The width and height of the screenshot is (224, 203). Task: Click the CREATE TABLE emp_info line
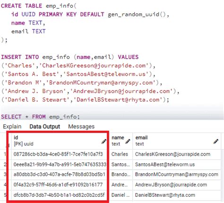click(x=39, y=6)
